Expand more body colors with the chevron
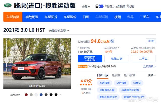Image resolution: width=161 pixels, height=105 pixels. [x=61, y=95]
